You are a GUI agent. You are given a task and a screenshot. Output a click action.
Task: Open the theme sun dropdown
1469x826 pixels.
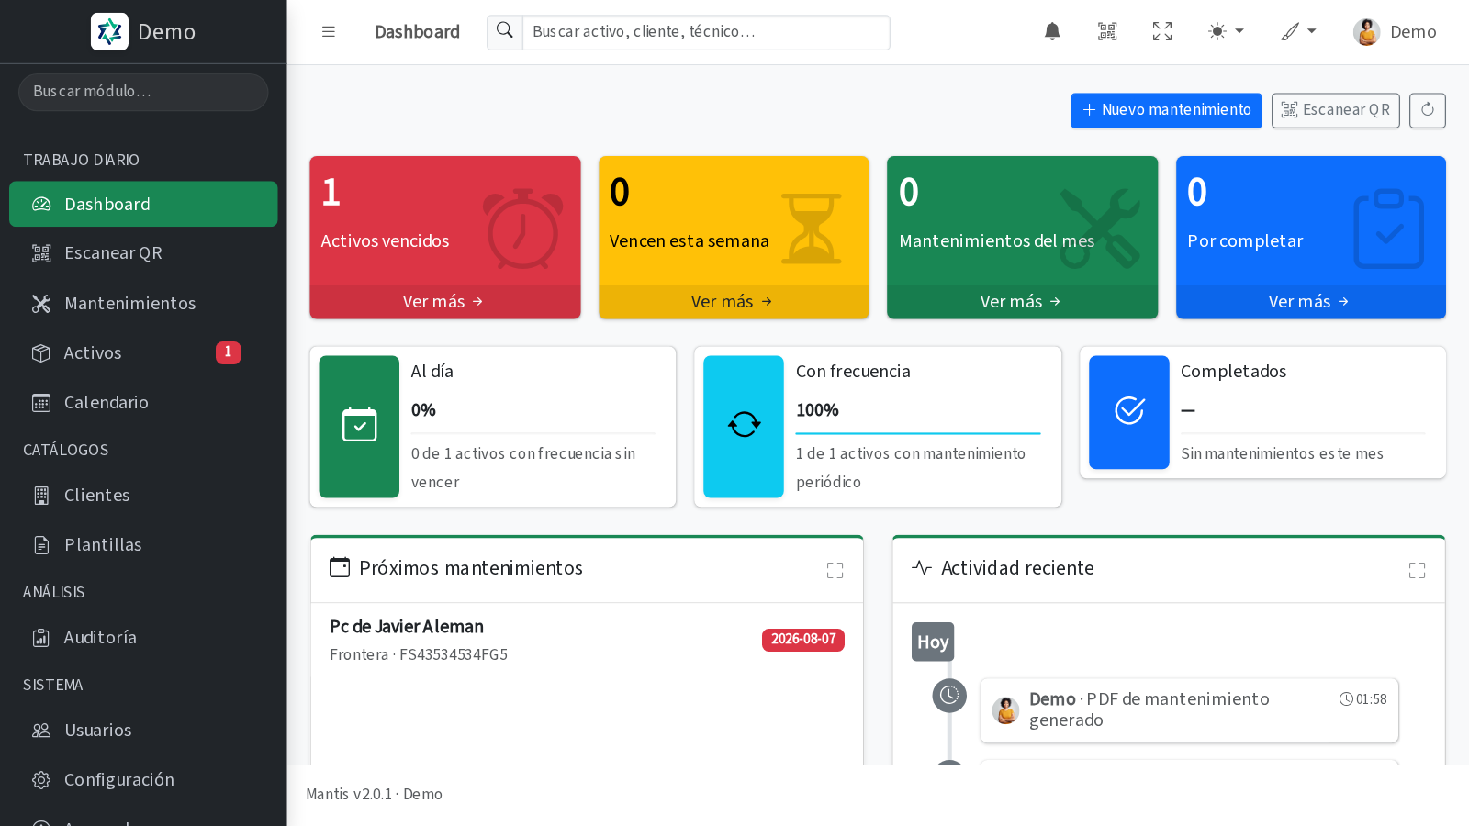click(x=1226, y=32)
